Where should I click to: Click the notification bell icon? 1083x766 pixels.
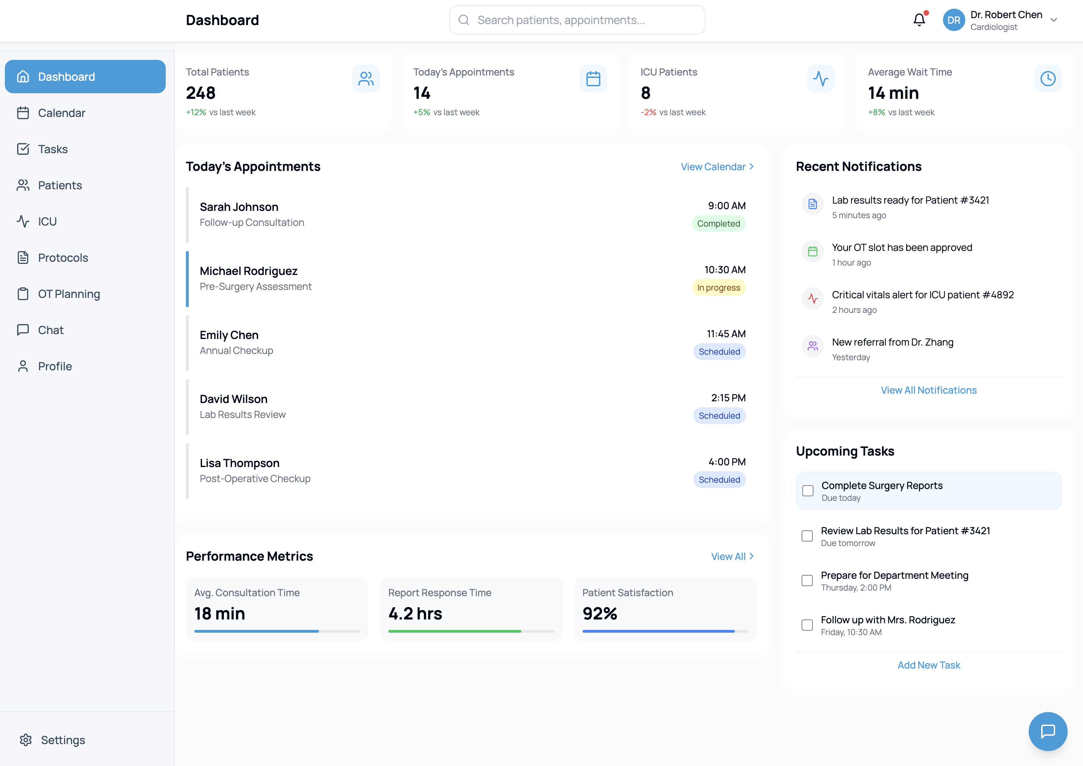tap(919, 20)
